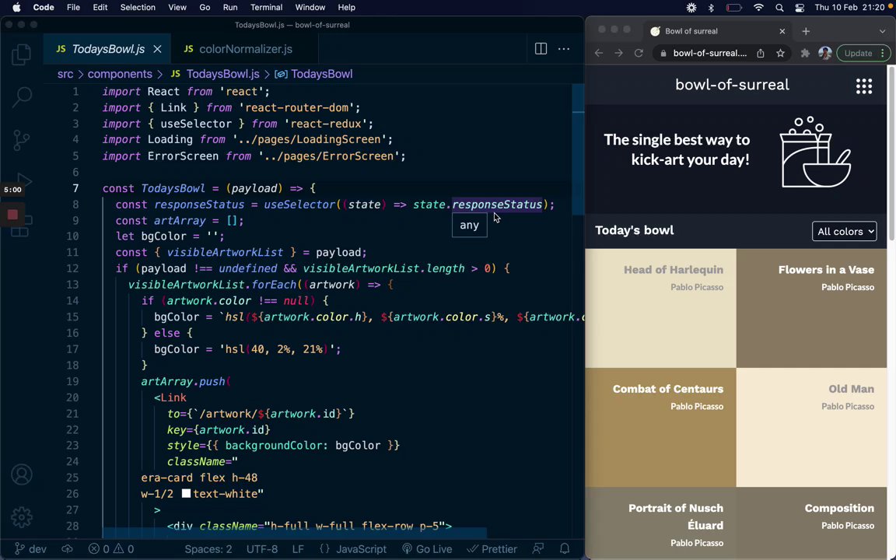
Task: Open the Terminal menu
Action: click(x=266, y=8)
